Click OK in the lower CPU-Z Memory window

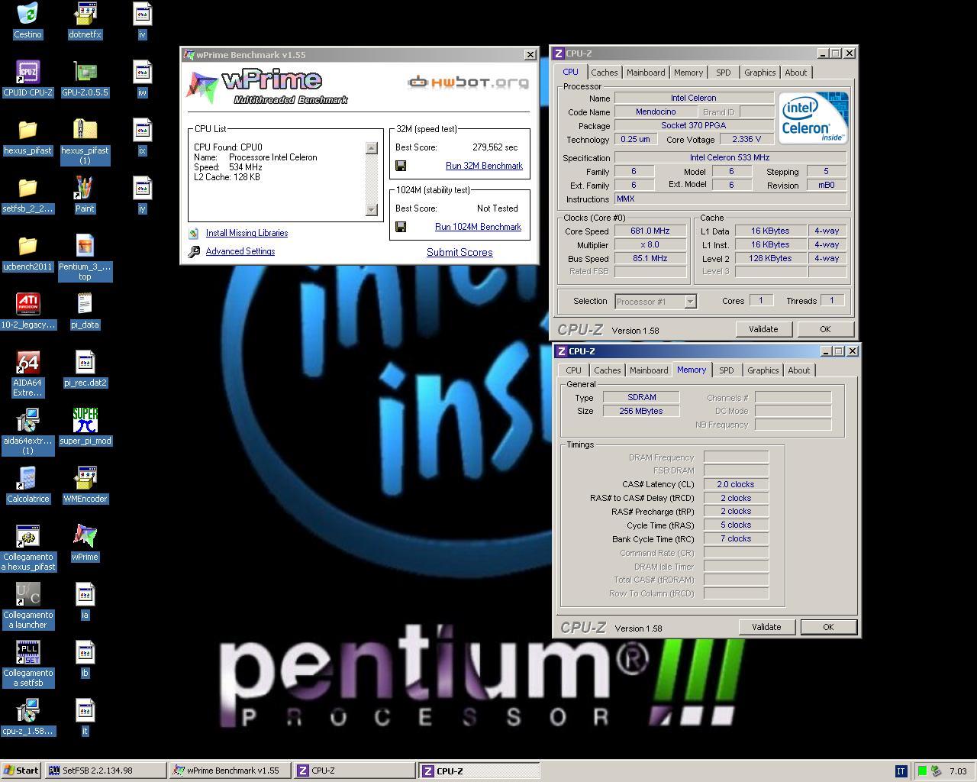[x=828, y=627]
